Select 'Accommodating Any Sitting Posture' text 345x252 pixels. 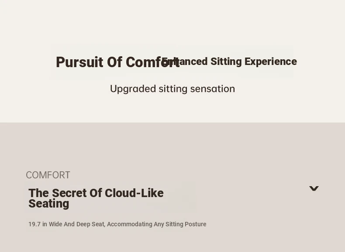(x=157, y=224)
